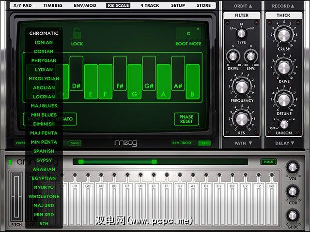310x232 pixels.
Task: Open the ROOT NOTE dropdown
Action: pos(188,32)
